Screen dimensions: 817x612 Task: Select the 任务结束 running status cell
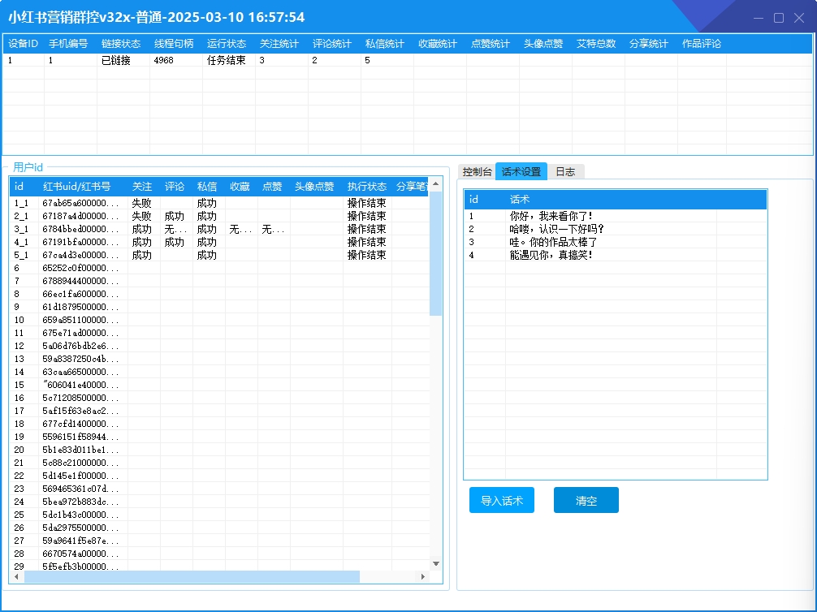(229, 60)
